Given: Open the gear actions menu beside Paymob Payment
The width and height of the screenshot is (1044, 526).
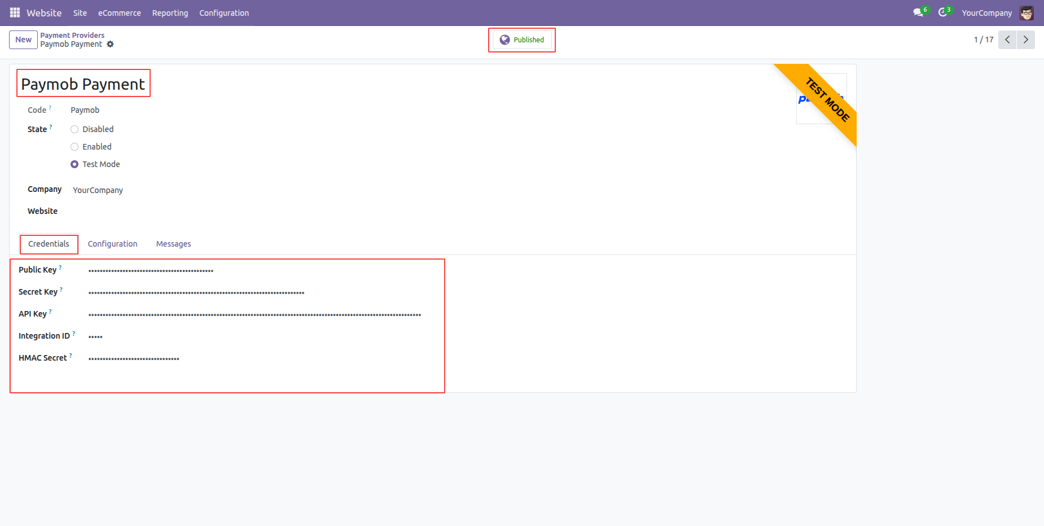Looking at the screenshot, I should click(x=110, y=44).
